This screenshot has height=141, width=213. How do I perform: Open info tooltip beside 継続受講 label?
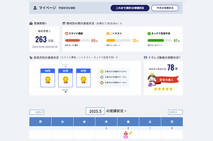[x=49, y=31]
